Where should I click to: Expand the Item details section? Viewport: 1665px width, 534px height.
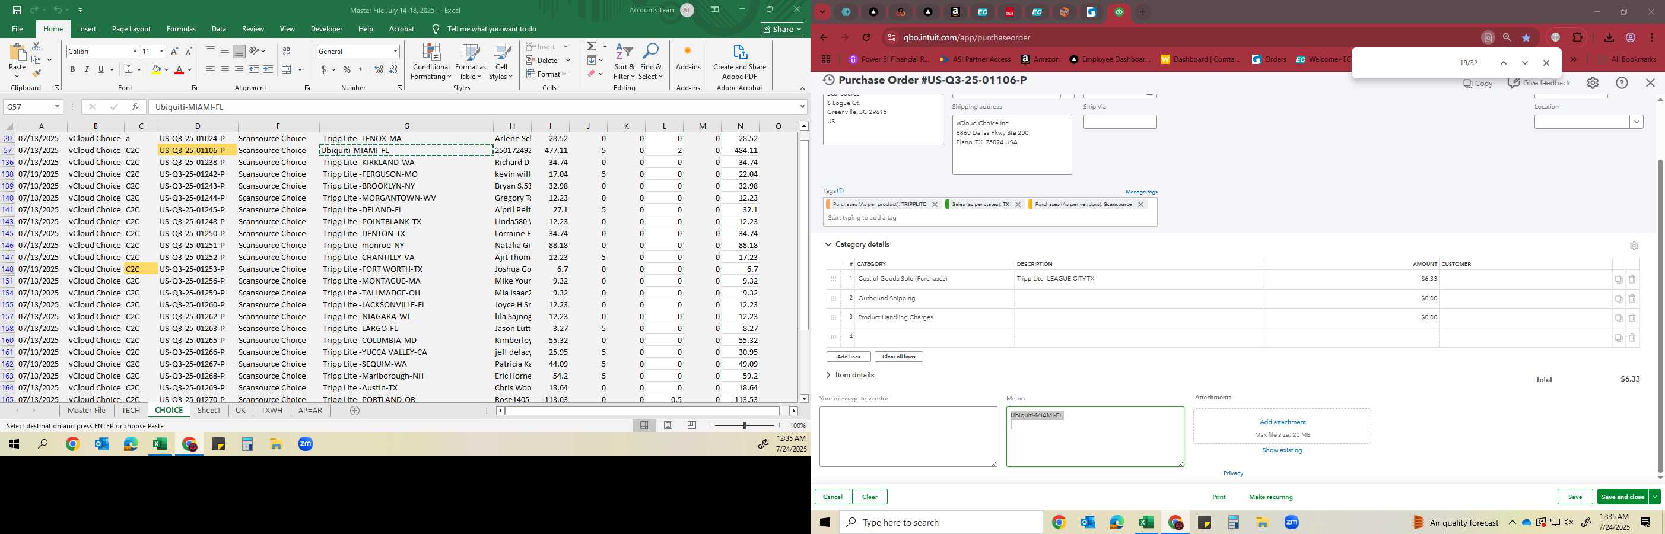[x=828, y=375]
